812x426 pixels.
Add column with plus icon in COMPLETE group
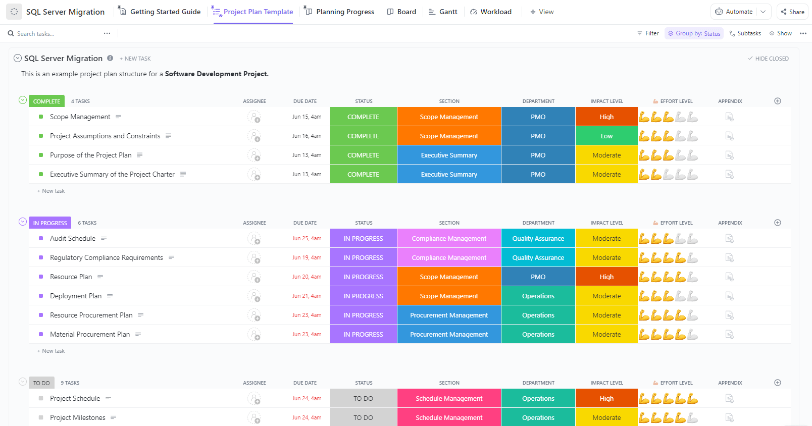point(778,101)
